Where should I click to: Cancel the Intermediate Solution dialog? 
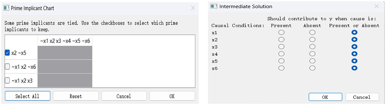point(362,97)
